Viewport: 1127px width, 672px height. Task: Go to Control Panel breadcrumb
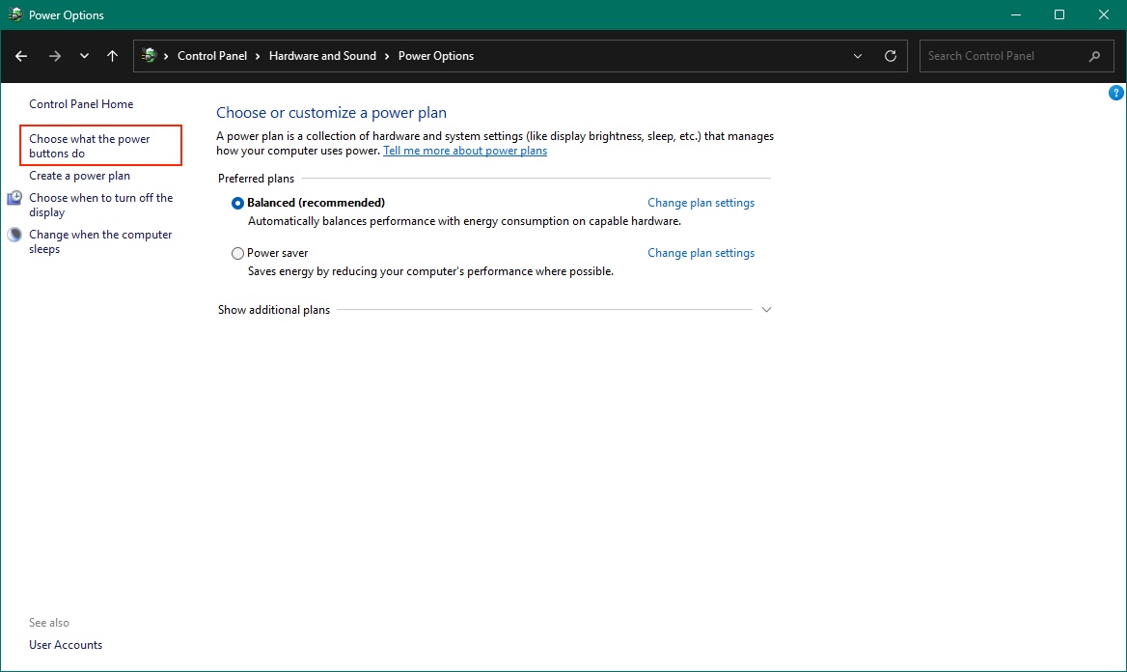pos(212,56)
